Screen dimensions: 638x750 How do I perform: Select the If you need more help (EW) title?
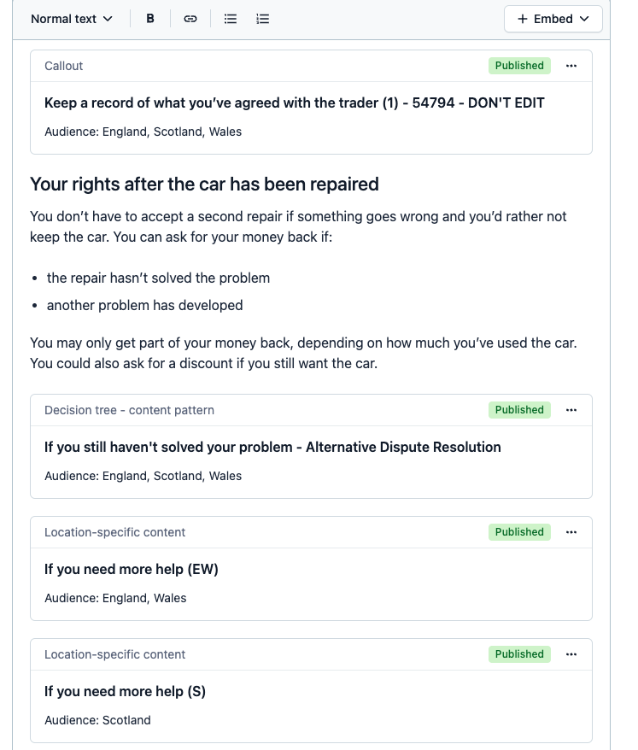132,569
